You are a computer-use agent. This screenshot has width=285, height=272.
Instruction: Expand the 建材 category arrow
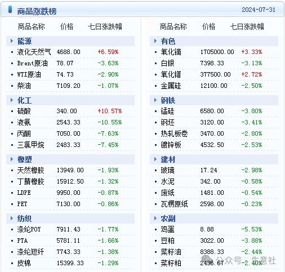click(155, 159)
